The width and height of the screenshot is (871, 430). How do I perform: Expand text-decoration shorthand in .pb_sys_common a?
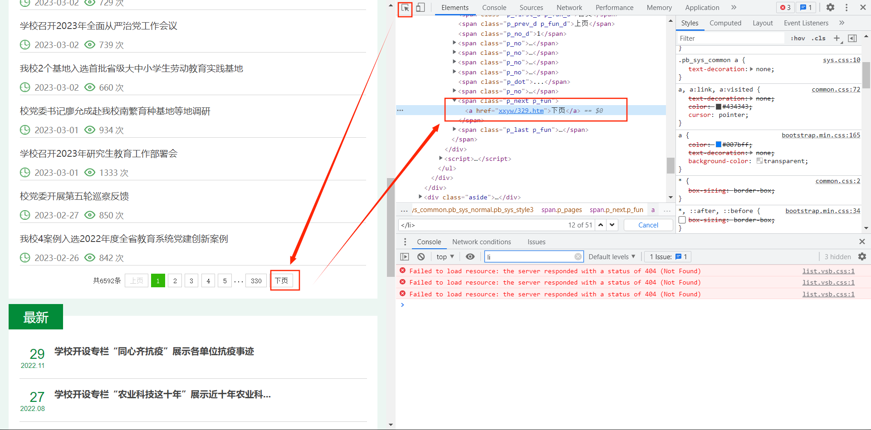click(752, 69)
